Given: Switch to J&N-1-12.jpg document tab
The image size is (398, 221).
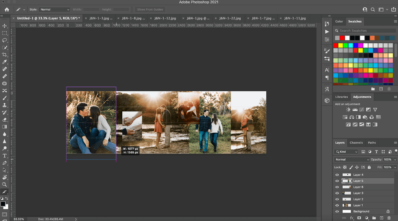Looking at the screenshot, I should click(x=165, y=18).
